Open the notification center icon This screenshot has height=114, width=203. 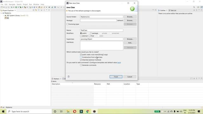[x=199, y=111]
